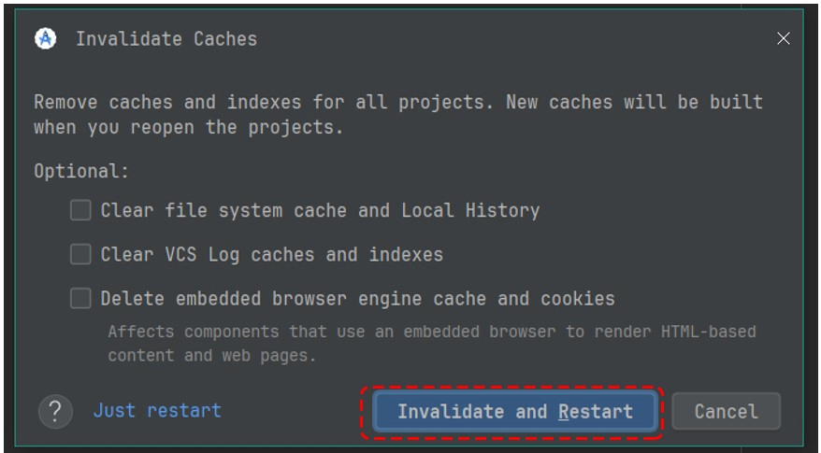
Task: Click the 'Remove caches and indexes' description line
Action: pos(398,102)
